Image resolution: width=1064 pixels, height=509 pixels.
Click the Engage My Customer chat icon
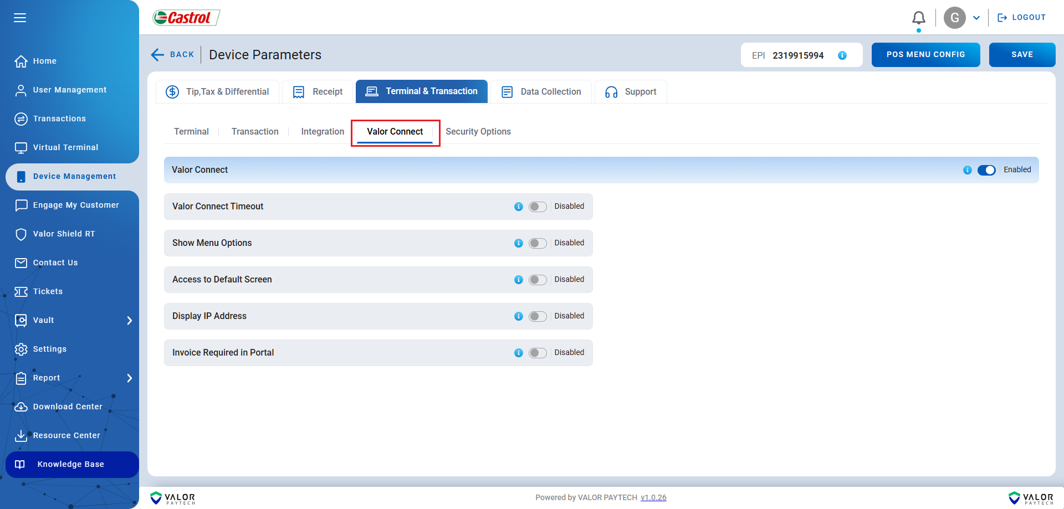pos(21,205)
